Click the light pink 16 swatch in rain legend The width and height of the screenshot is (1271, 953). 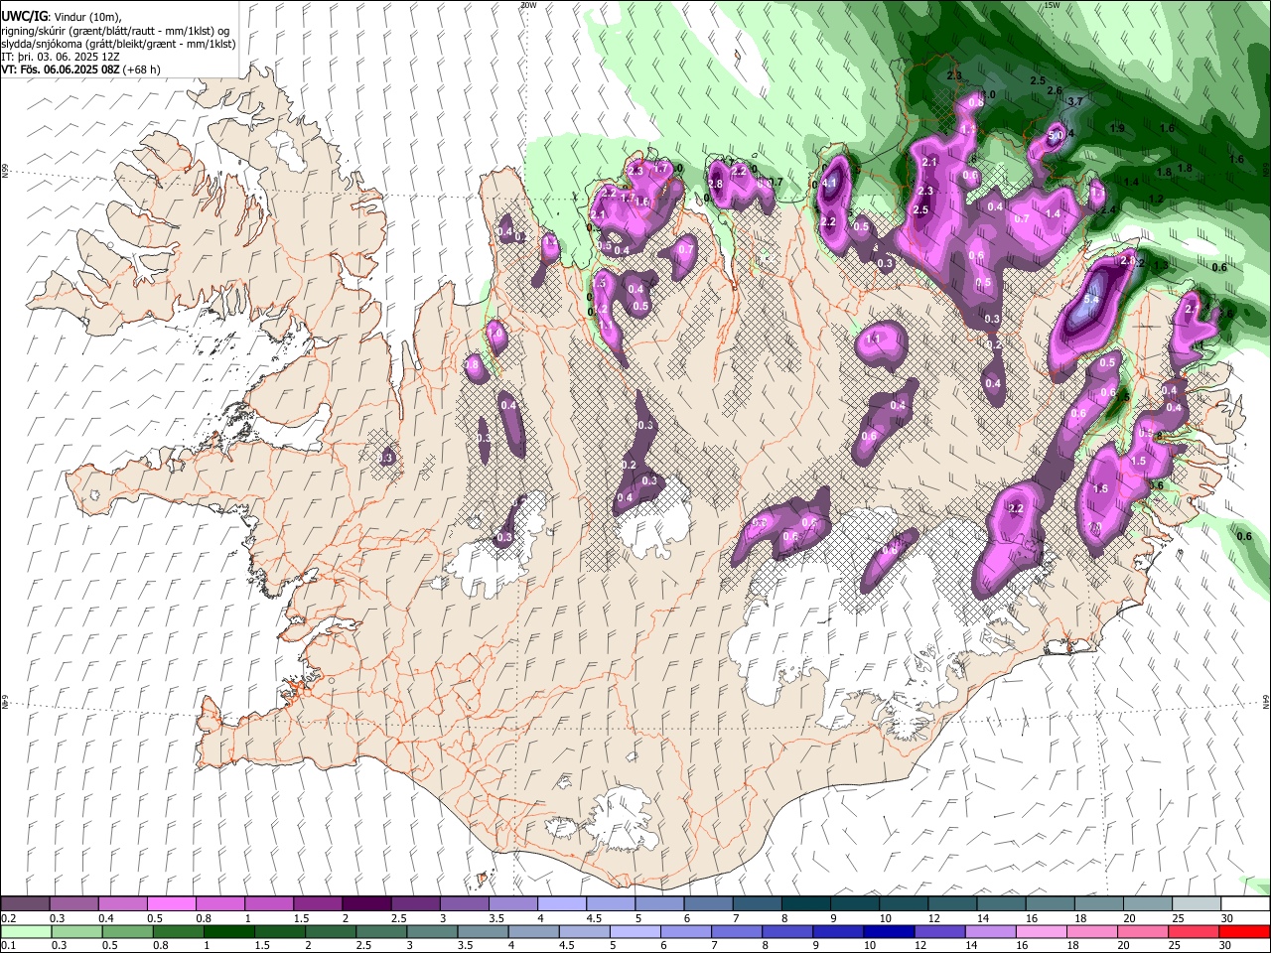(1042, 932)
